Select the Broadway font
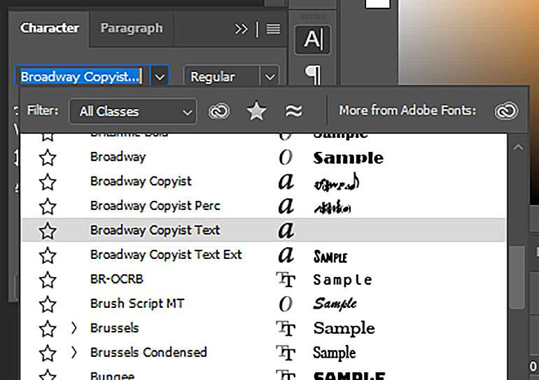The width and height of the screenshot is (539, 380). (118, 157)
